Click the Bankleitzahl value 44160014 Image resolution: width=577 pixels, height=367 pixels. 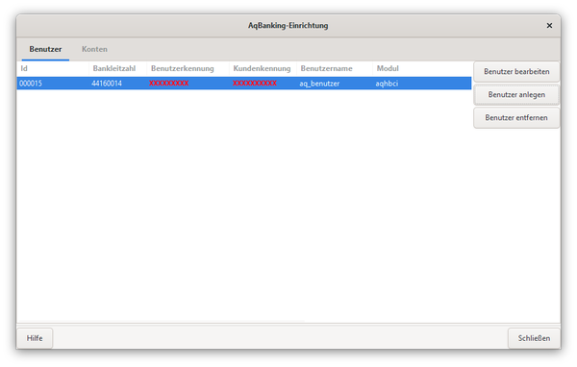(107, 84)
